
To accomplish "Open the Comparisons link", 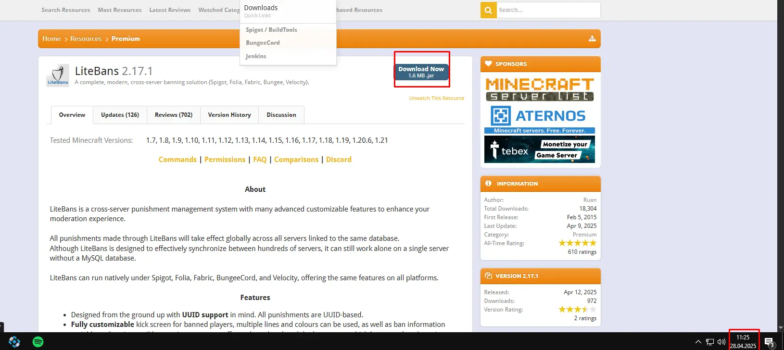I will pos(296,160).
